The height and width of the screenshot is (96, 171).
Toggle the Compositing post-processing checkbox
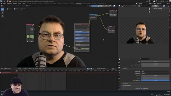click(141, 88)
